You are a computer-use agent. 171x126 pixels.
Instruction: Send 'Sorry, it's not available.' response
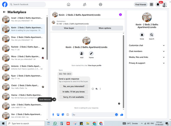click(x=74, y=97)
